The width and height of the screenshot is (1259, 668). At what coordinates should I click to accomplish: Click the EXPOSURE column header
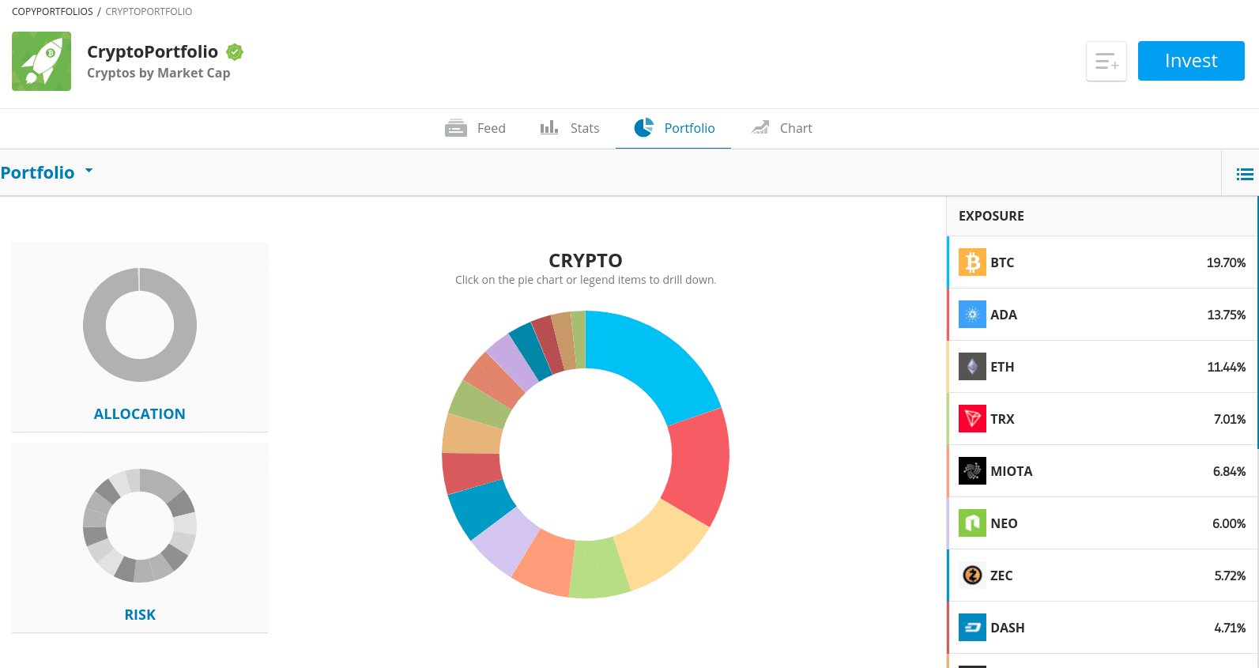[991, 216]
